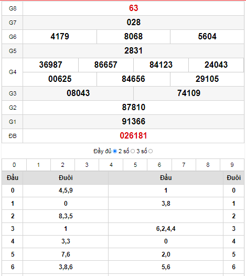Click head values '5,6' for tail 6
The height and width of the screenshot is (276, 246).
coord(166,267)
